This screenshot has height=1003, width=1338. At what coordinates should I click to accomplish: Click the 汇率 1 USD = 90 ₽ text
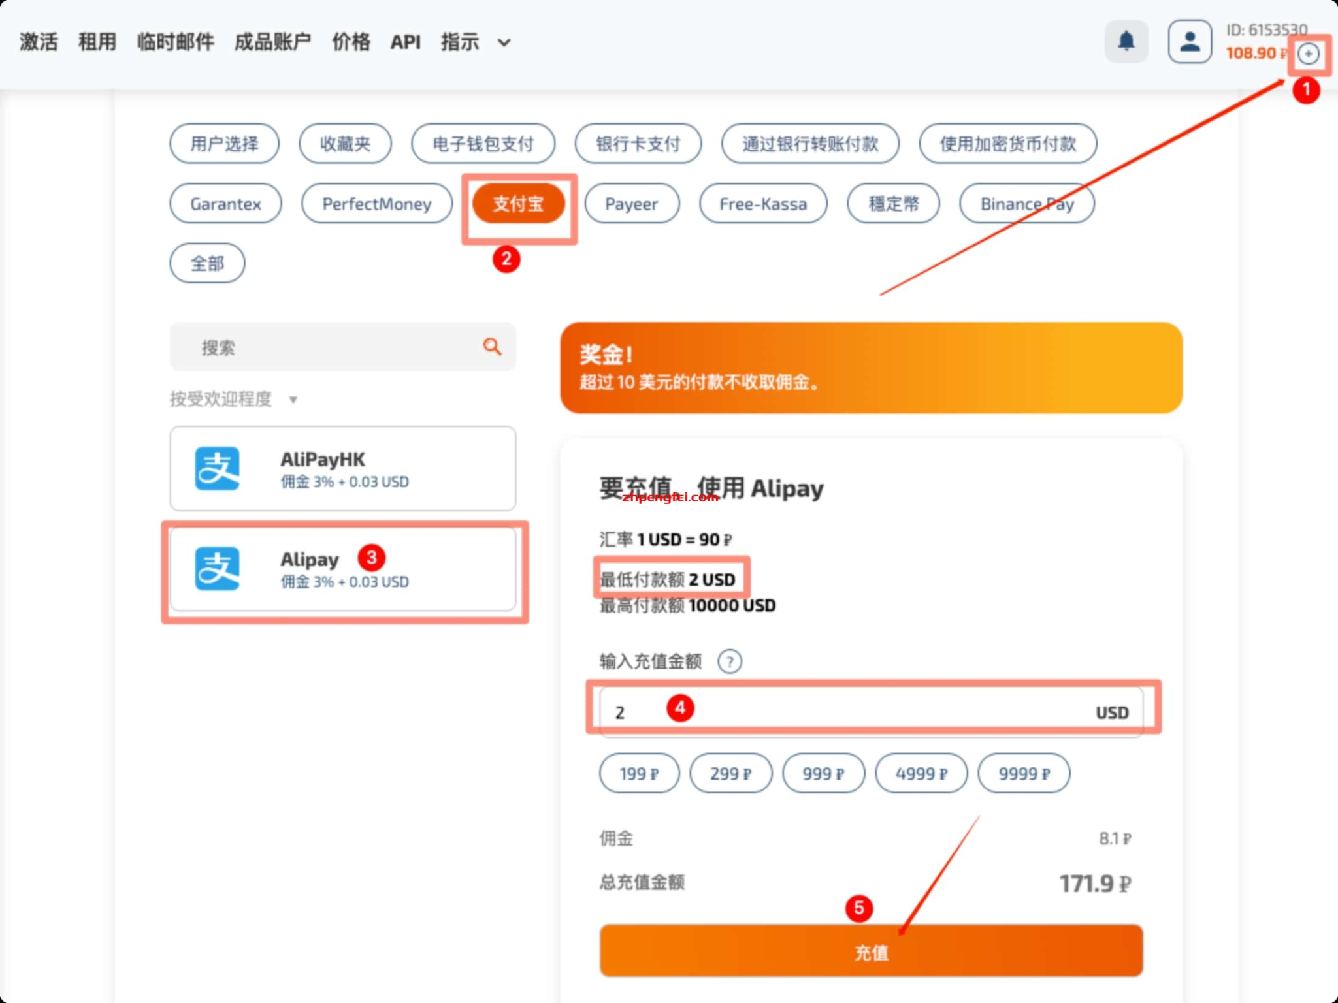[666, 539]
